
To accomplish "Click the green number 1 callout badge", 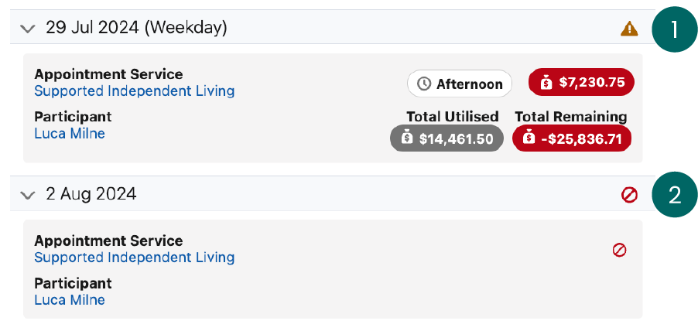I will (x=675, y=29).
